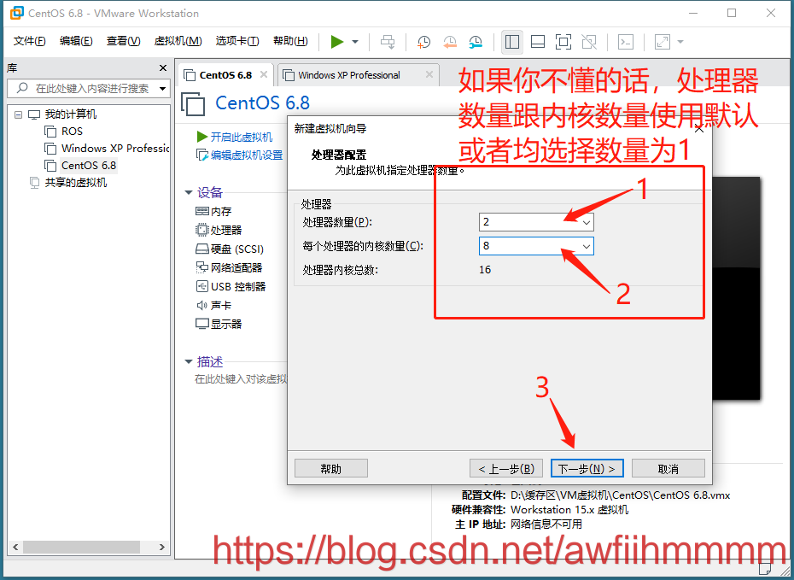Click the 上一步(B) back button
794x580 pixels.
[x=506, y=469]
